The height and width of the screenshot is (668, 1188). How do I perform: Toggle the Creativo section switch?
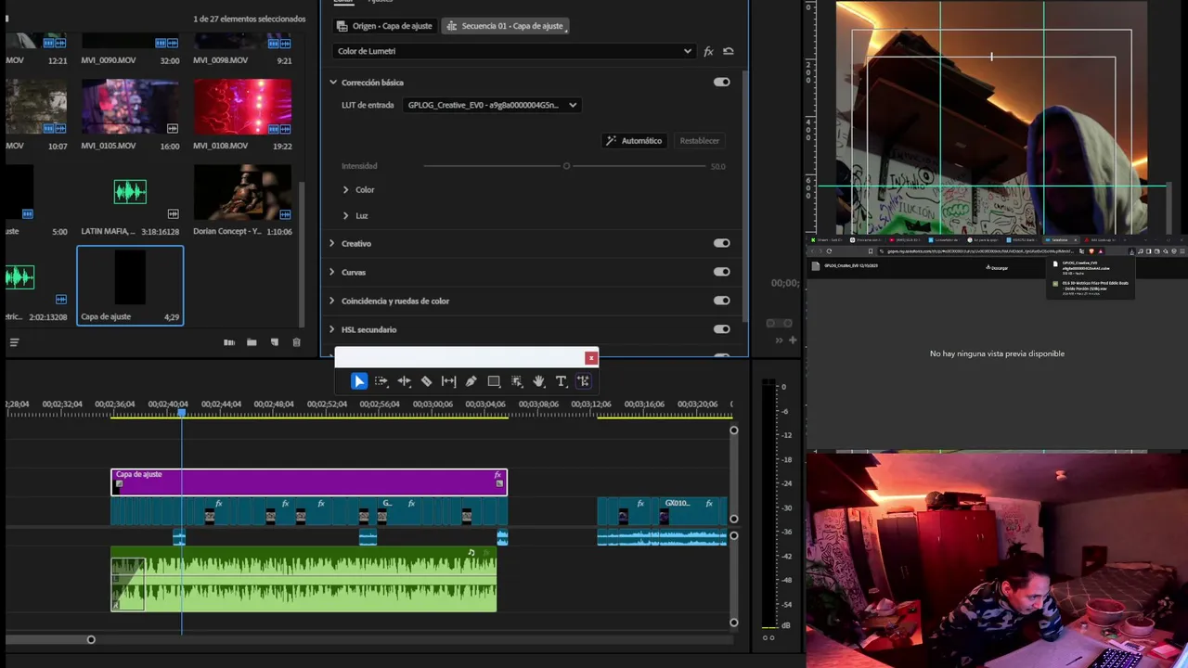click(x=721, y=243)
